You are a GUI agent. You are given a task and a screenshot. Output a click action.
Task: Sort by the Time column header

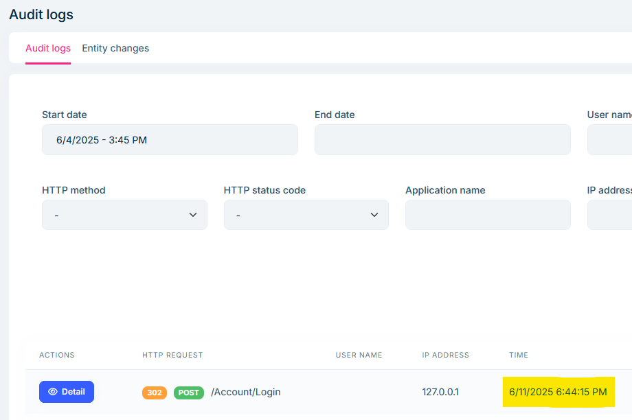click(519, 355)
